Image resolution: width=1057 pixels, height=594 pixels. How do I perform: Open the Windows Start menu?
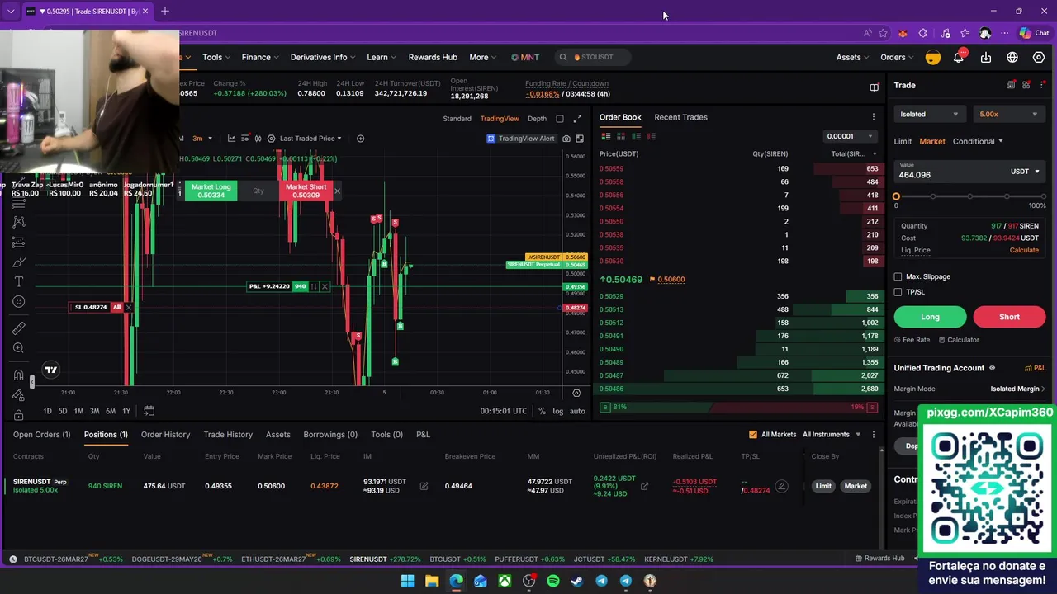(x=407, y=581)
